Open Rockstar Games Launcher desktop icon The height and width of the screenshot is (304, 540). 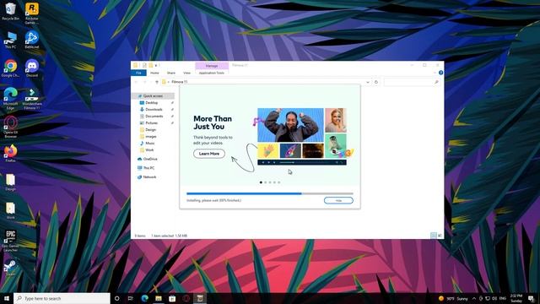[32, 14]
